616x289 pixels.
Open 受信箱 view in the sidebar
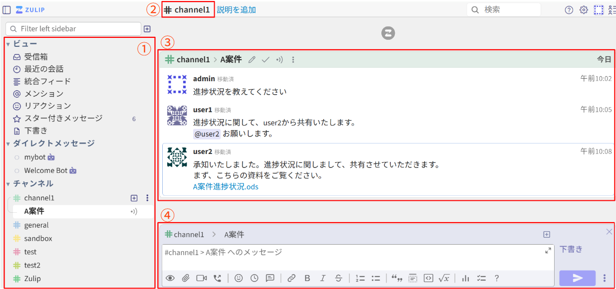tap(36, 57)
